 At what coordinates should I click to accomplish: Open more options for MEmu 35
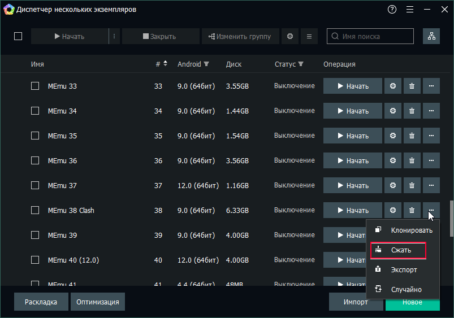pyautogui.click(x=431, y=136)
